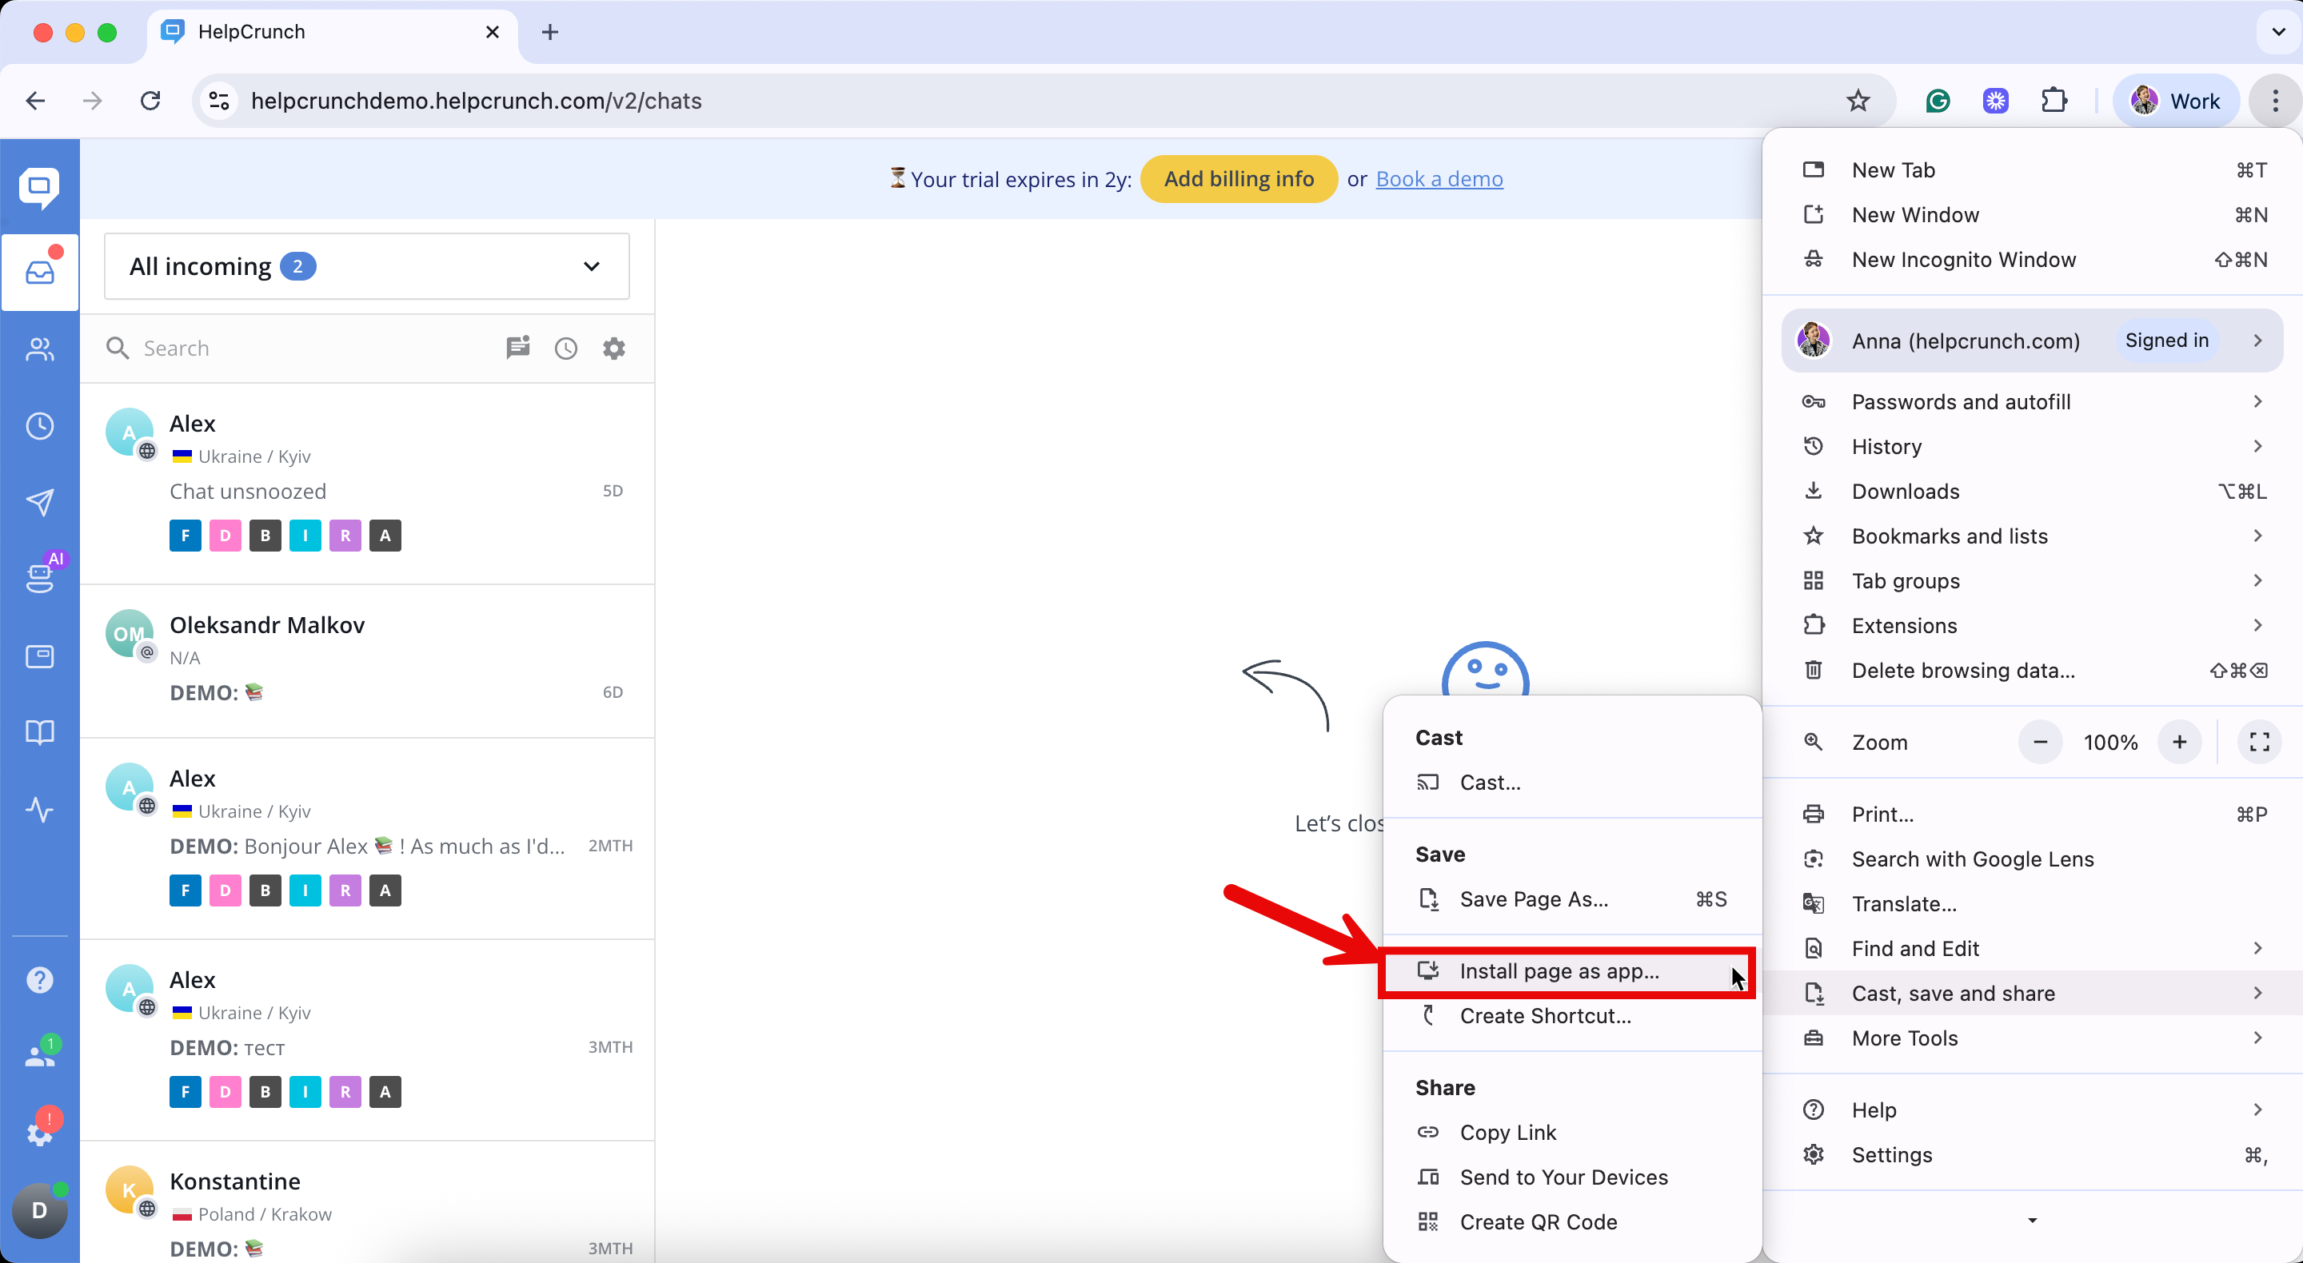Open a new browser tab with plus

point(550,32)
